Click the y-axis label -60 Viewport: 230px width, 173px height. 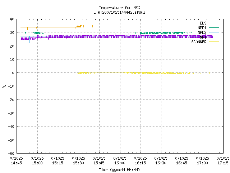11,154
